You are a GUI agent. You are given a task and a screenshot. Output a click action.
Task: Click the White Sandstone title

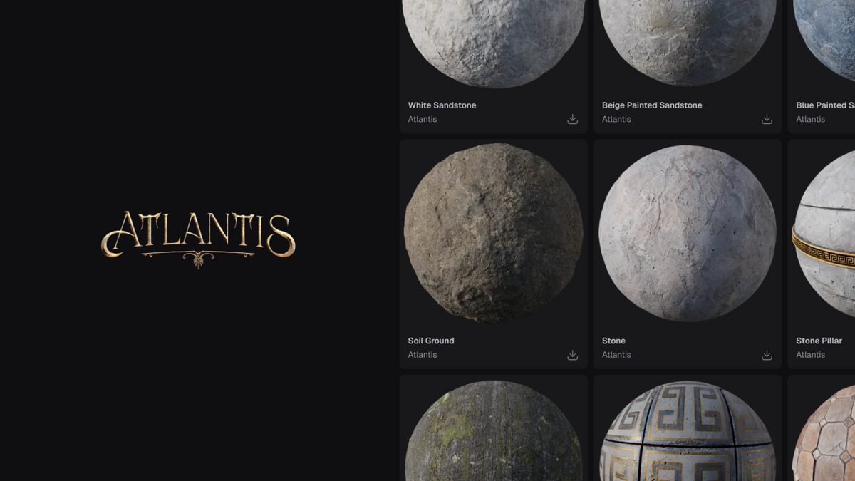[442, 105]
